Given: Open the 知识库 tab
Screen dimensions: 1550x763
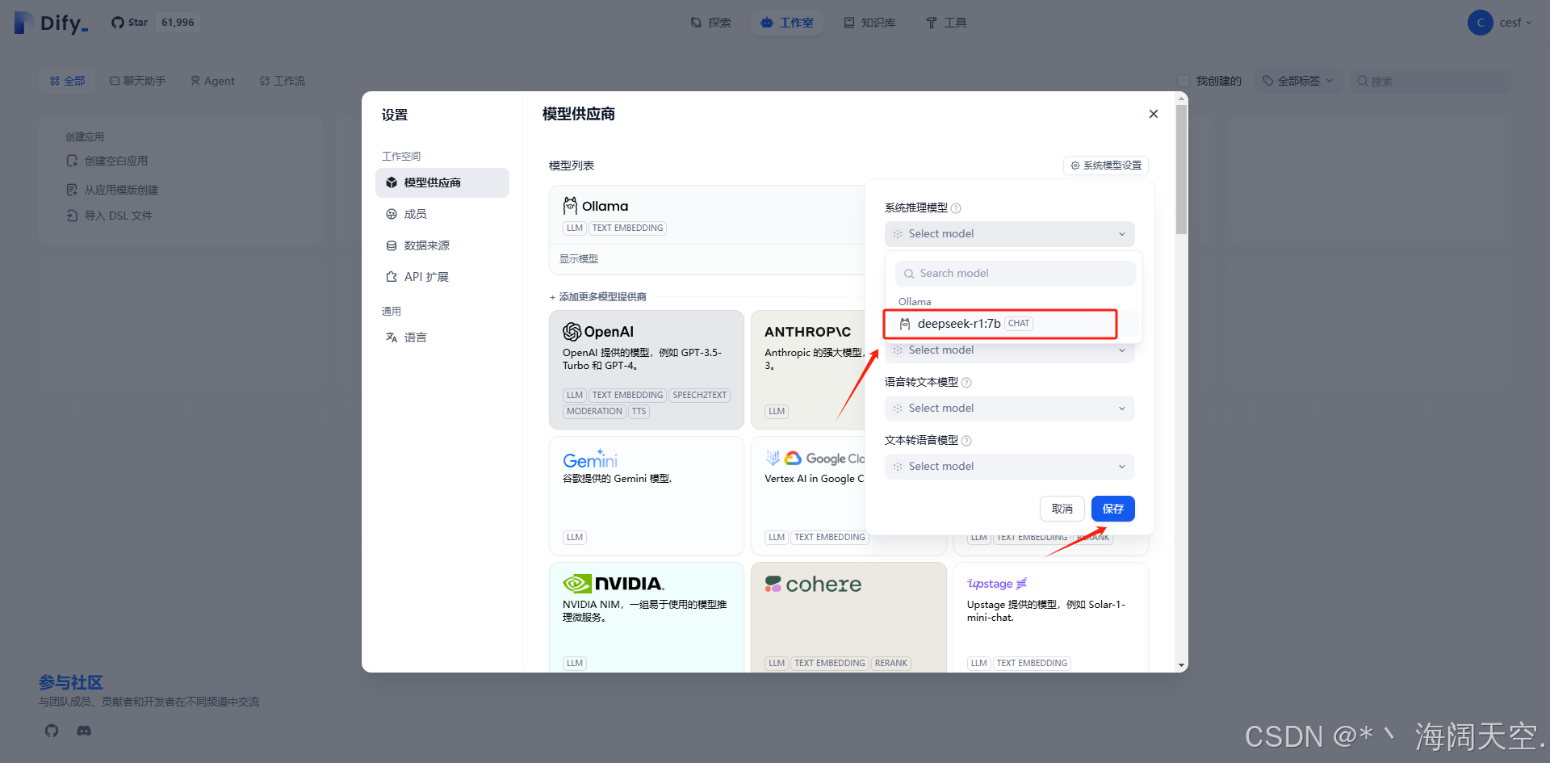Looking at the screenshot, I should tap(870, 23).
